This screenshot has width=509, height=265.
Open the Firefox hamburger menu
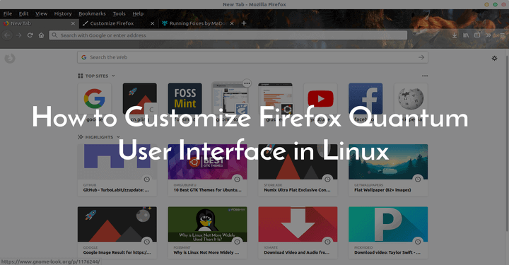click(502, 35)
